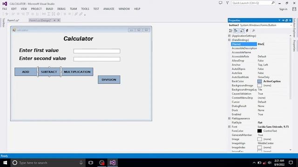Click the BackColor ActiveCaption color swatch
The width and height of the screenshot is (298, 167).
click(259, 81)
